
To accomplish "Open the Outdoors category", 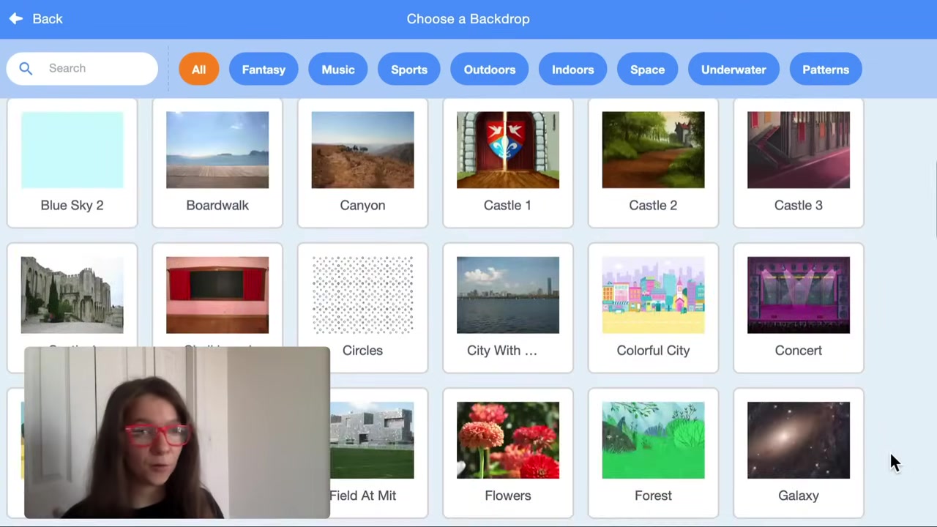I will 489,70.
